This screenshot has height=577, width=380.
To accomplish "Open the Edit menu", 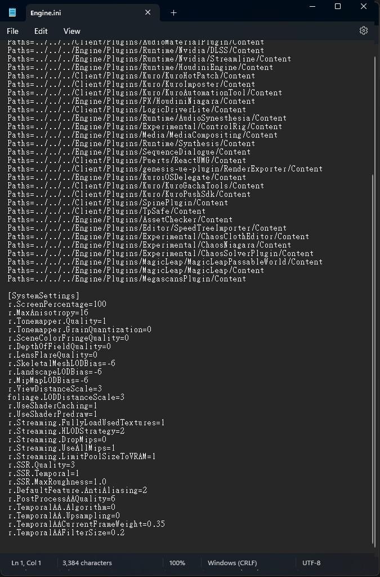I will (x=41, y=31).
